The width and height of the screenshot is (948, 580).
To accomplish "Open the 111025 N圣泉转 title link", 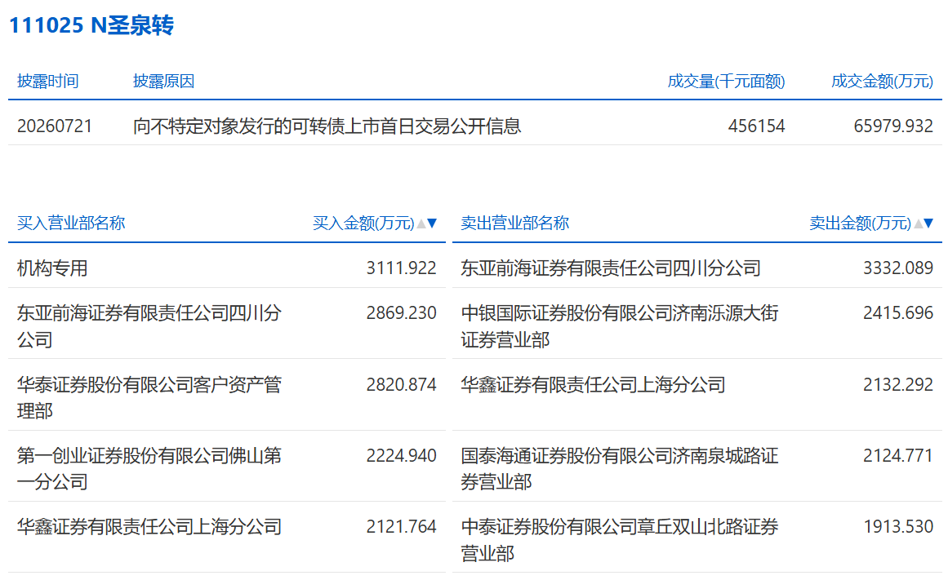I will [91, 25].
